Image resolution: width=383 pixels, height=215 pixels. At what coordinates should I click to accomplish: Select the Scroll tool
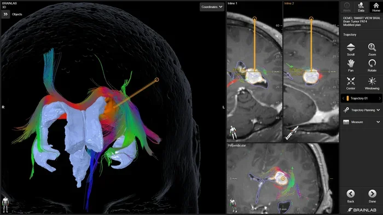pyautogui.click(x=351, y=50)
